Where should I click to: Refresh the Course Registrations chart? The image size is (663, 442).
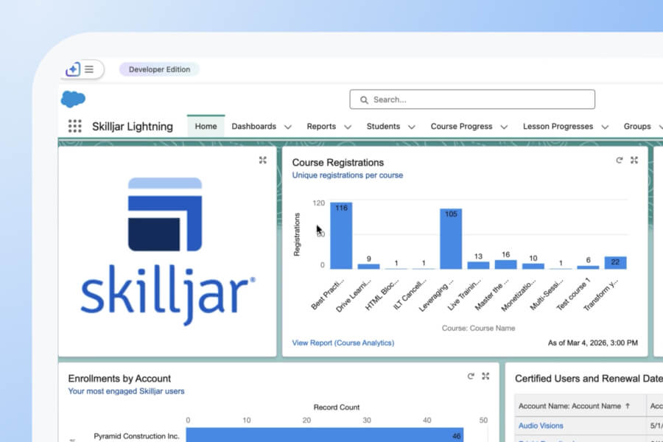click(x=619, y=160)
